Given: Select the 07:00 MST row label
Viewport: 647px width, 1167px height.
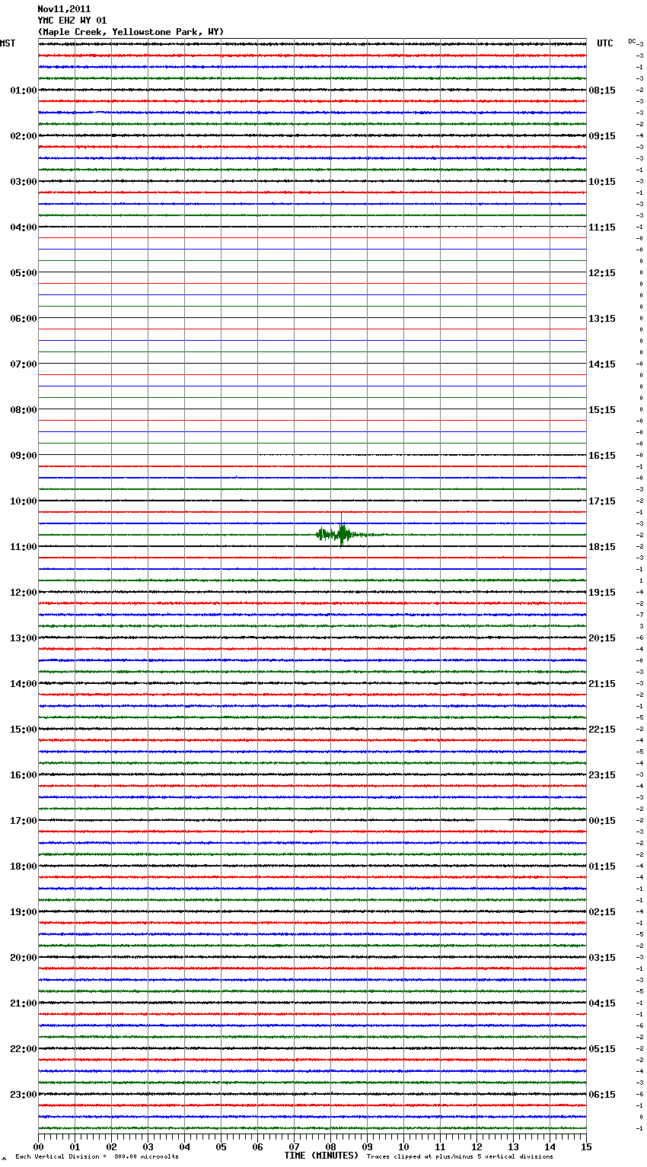Looking at the screenshot, I should (x=24, y=364).
